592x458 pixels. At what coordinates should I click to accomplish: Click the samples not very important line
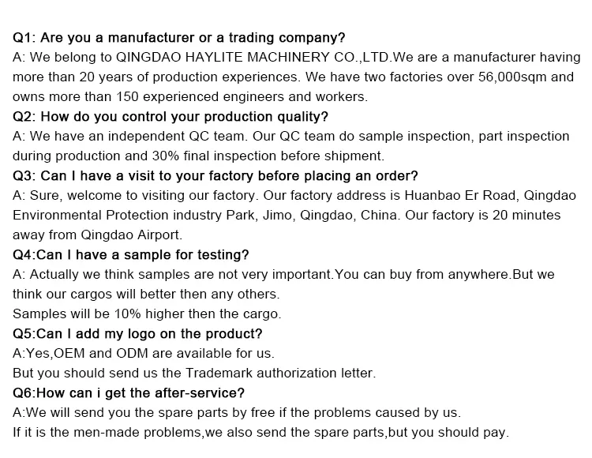click(284, 274)
